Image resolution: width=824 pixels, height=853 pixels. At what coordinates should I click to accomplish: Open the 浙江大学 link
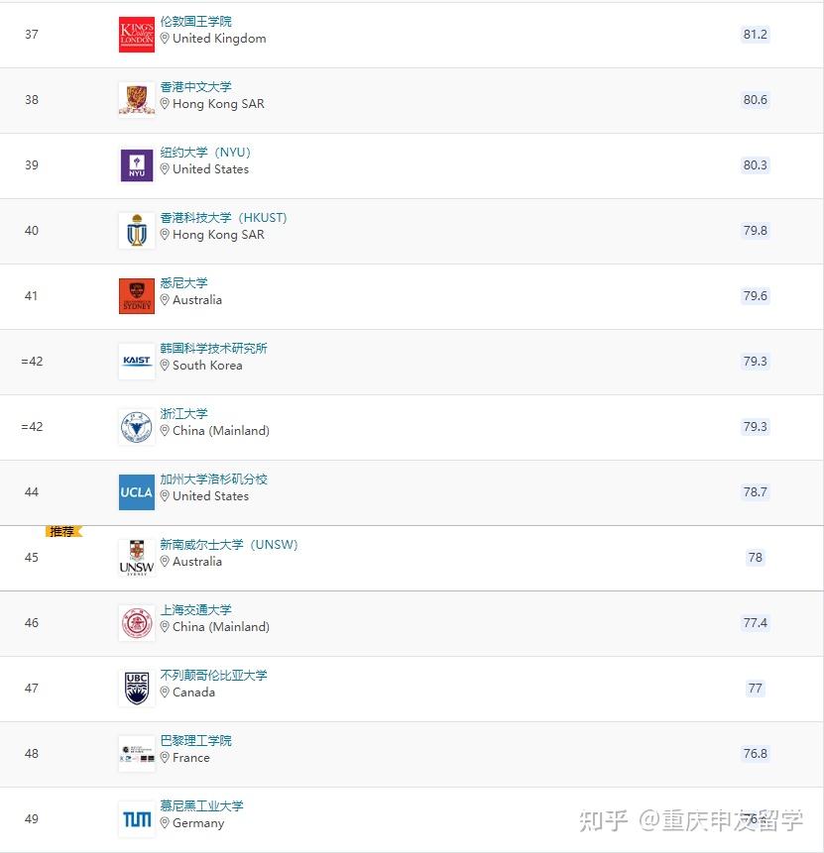tap(183, 413)
